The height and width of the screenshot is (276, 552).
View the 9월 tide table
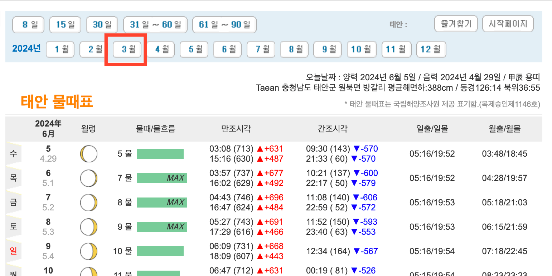point(328,49)
